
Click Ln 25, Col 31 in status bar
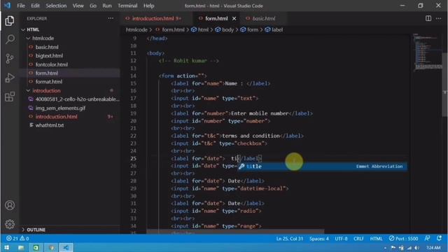pyautogui.click(x=289, y=238)
